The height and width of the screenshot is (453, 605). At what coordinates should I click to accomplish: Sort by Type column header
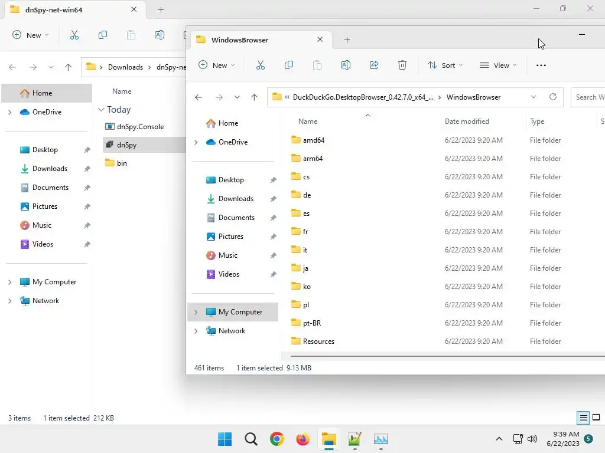coord(536,122)
